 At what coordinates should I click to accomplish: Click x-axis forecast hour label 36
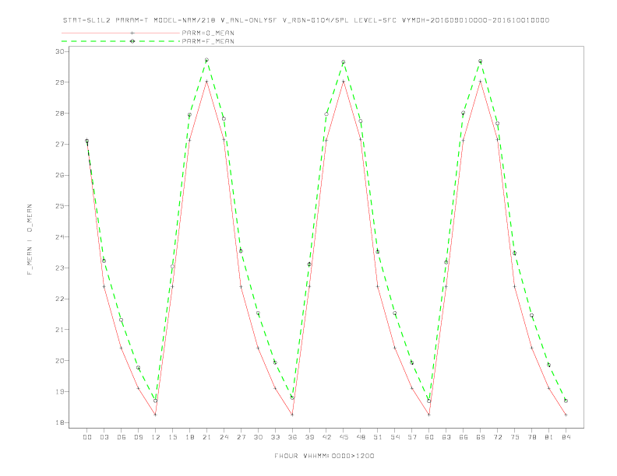tap(292, 437)
